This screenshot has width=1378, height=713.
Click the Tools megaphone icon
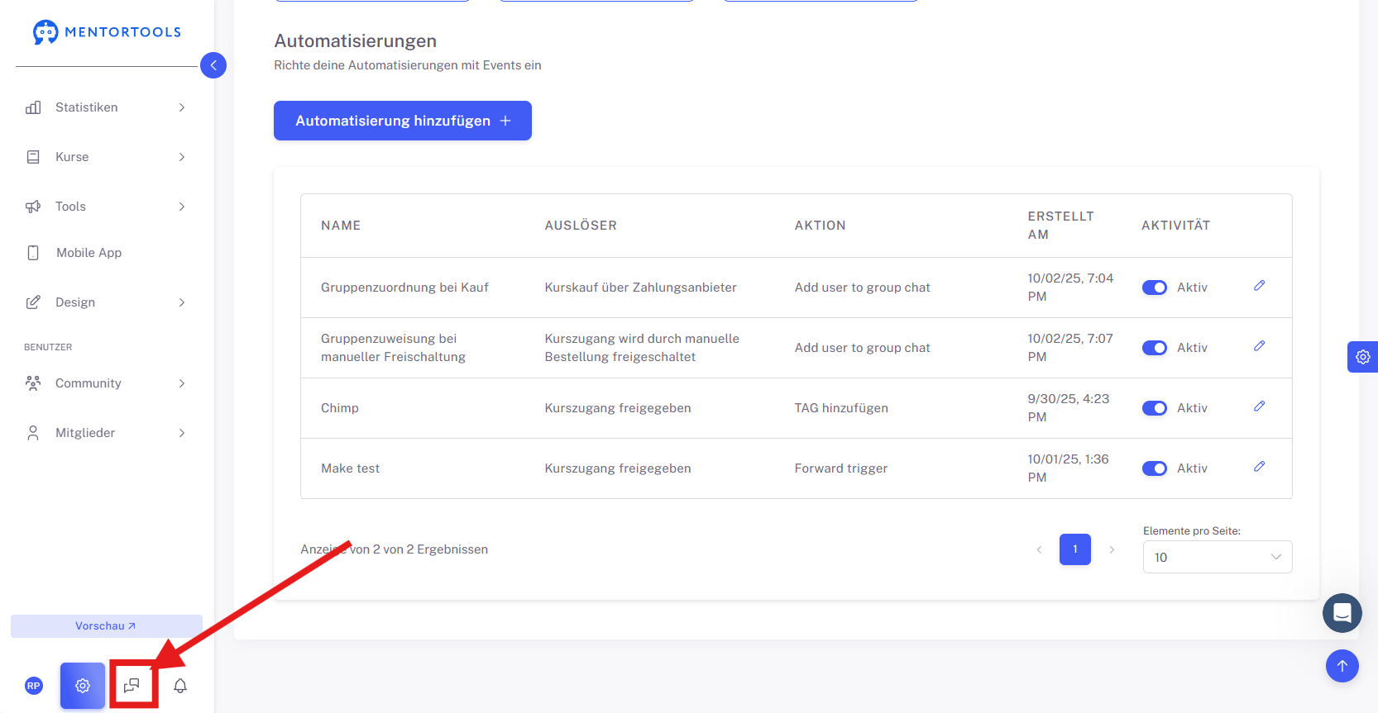[33, 207]
